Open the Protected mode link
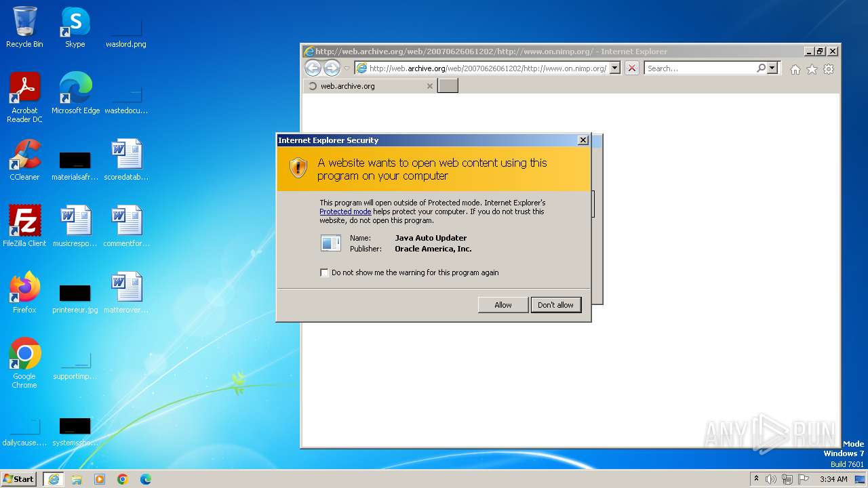Viewport: 868px width, 488px height. point(345,211)
